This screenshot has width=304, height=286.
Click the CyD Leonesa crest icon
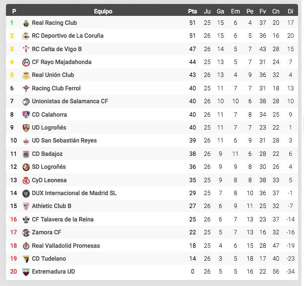coord(26,180)
